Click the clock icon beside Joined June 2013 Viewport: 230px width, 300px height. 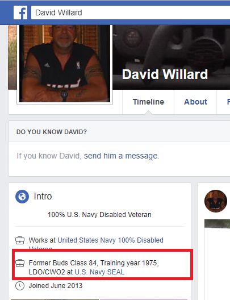20,286
